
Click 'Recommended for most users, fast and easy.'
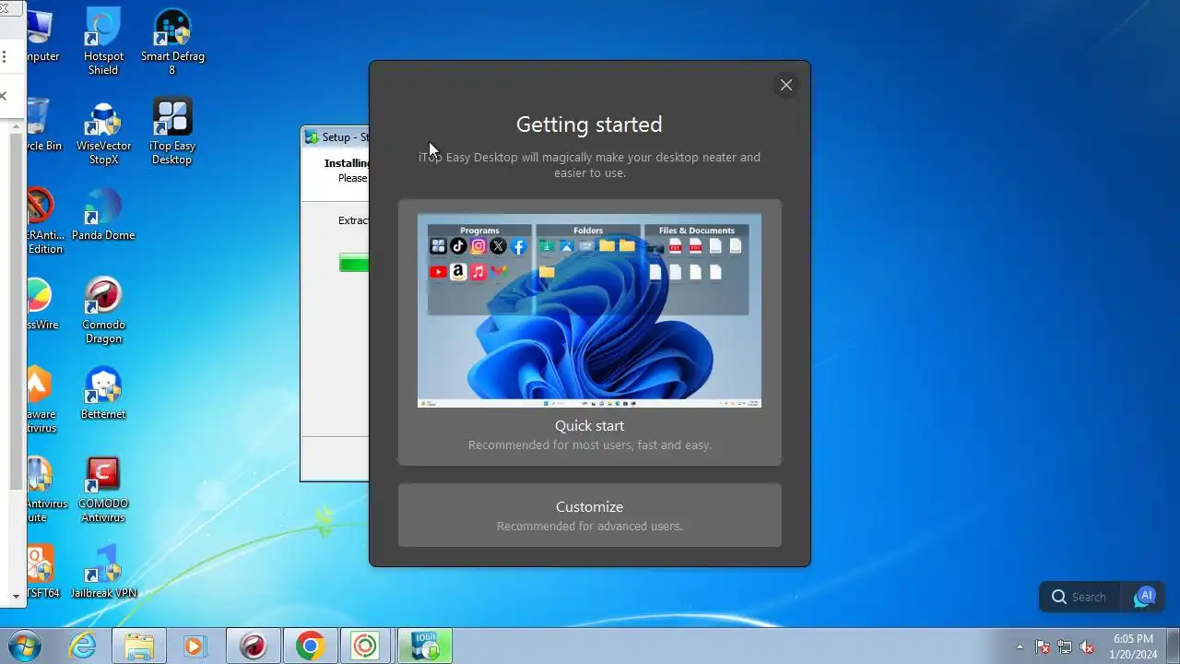point(589,445)
